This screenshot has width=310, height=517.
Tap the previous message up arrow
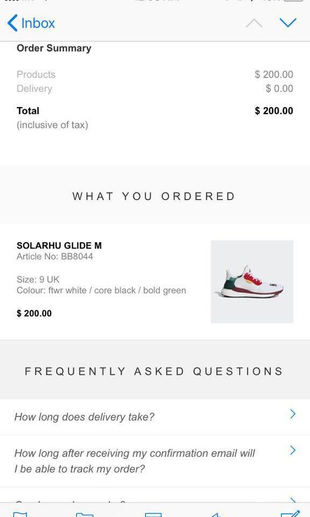[x=255, y=23]
